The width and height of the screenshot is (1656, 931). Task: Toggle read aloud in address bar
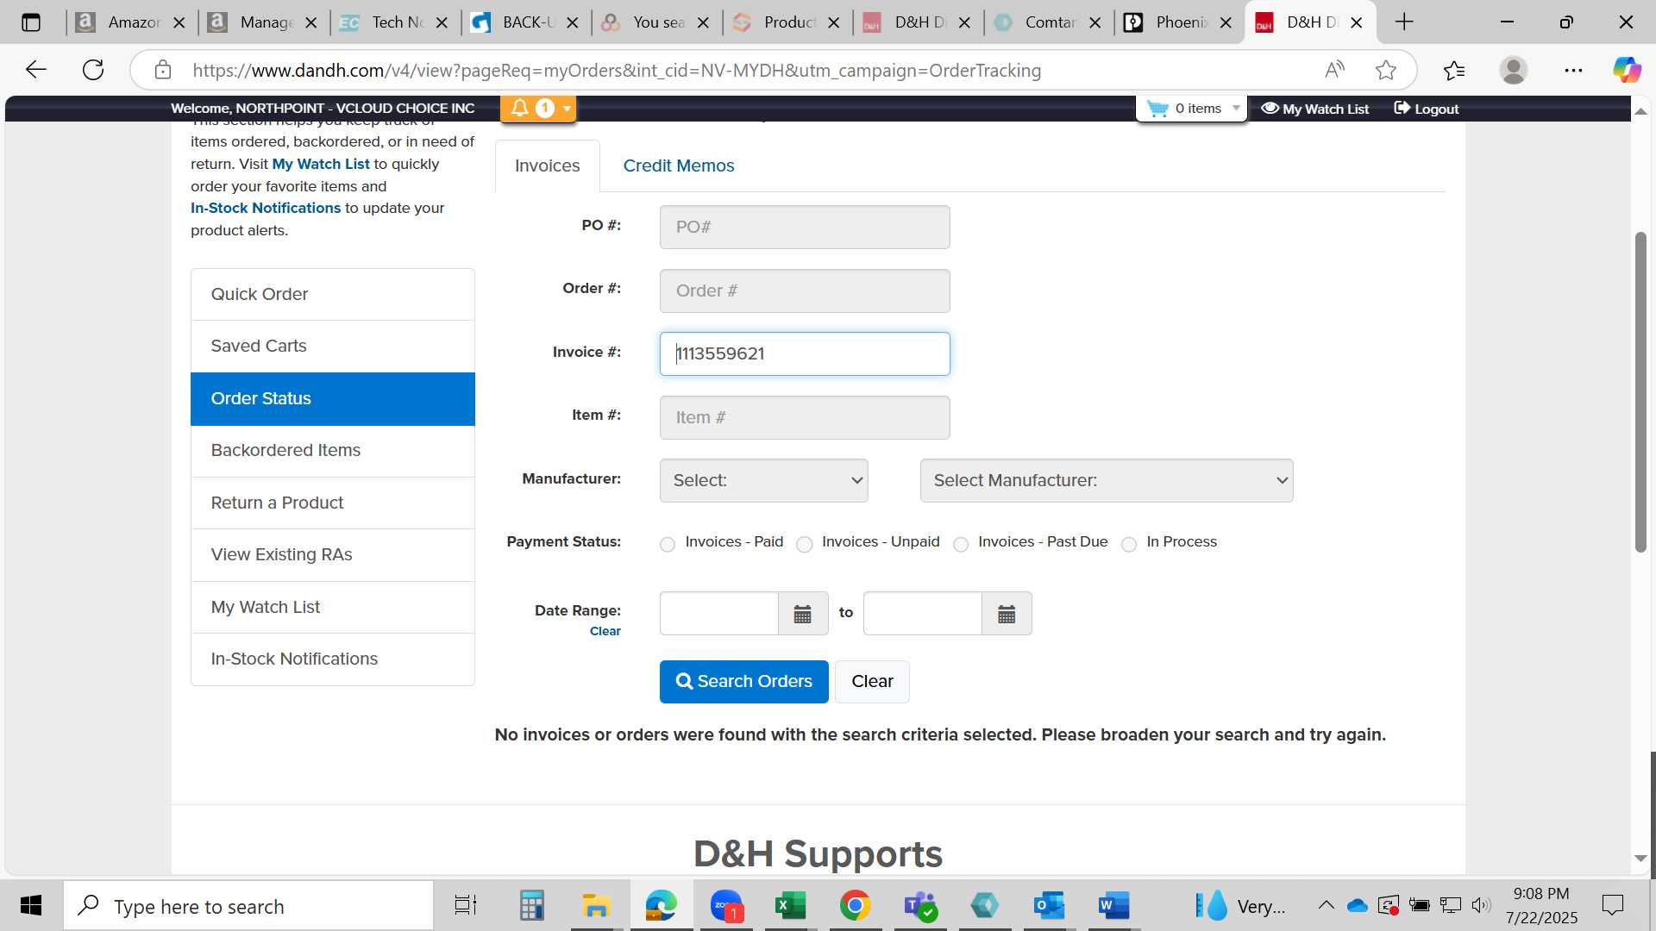click(x=1334, y=70)
